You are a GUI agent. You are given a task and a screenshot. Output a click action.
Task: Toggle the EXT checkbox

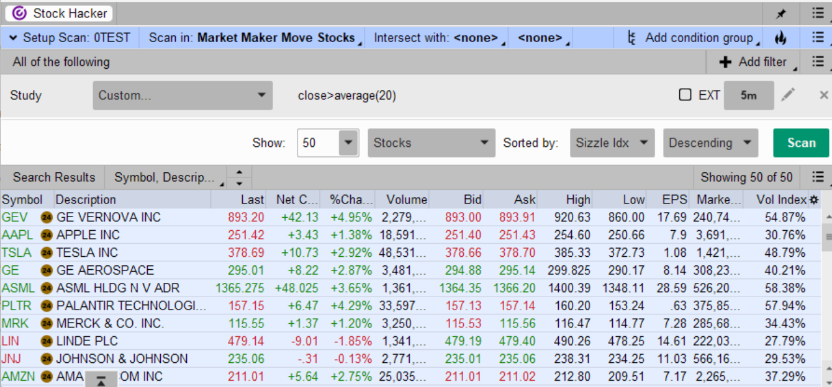coord(685,95)
